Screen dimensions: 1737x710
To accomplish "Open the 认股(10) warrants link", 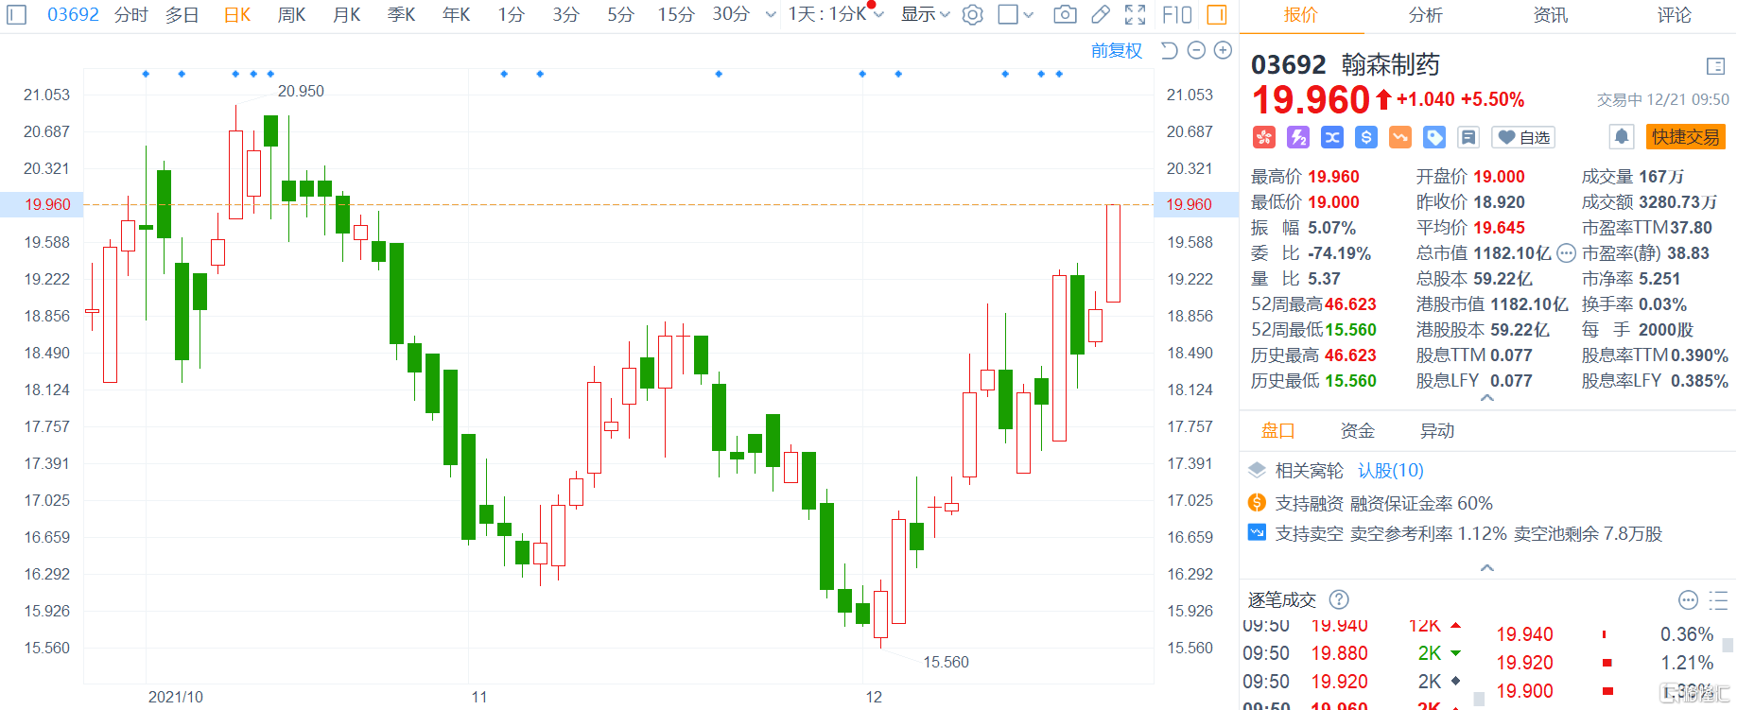I will coord(1390,471).
